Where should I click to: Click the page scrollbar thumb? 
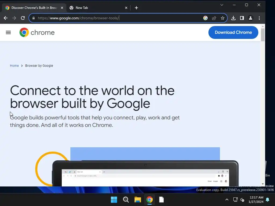coord(263,35)
